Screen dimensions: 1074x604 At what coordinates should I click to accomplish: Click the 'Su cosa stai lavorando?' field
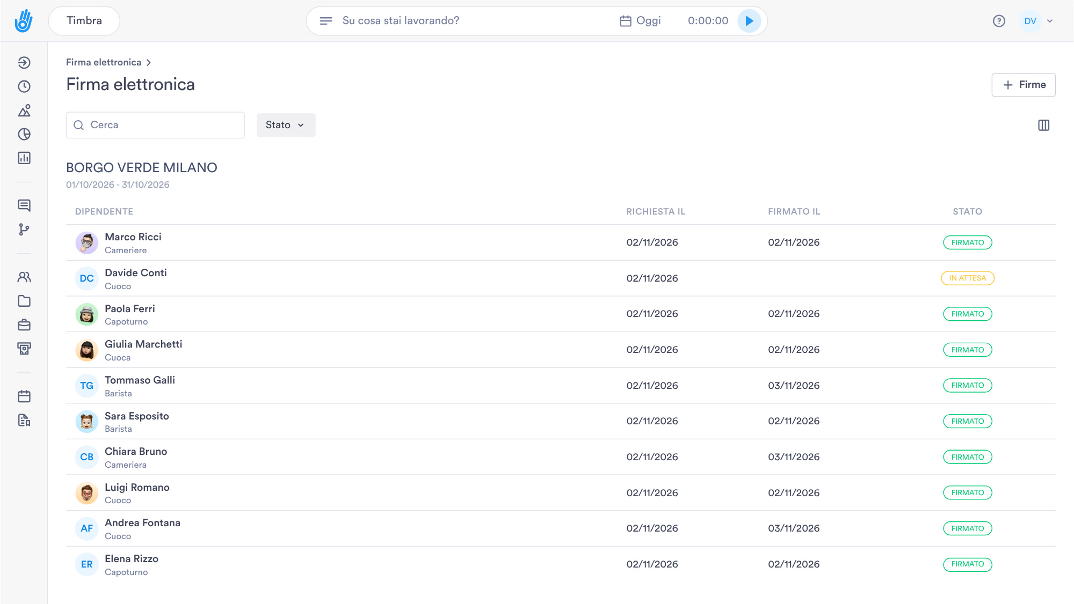tap(401, 21)
